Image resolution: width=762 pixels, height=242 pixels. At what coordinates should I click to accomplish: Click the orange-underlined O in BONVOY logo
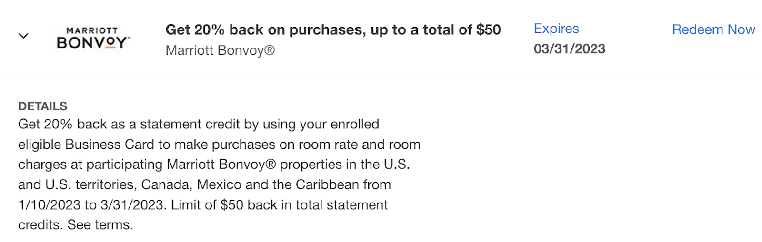110,43
